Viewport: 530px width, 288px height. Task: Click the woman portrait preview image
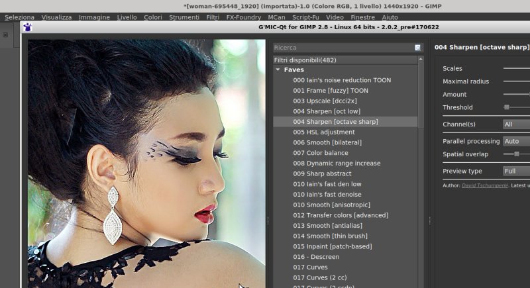click(x=146, y=164)
